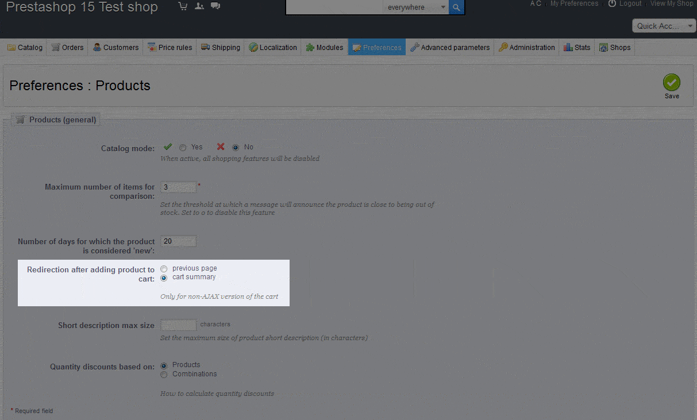Viewport: 697px width, 420px height.
Task: Click the red X Catalog mode icon
Action: pyautogui.click(x=221, y=147)
